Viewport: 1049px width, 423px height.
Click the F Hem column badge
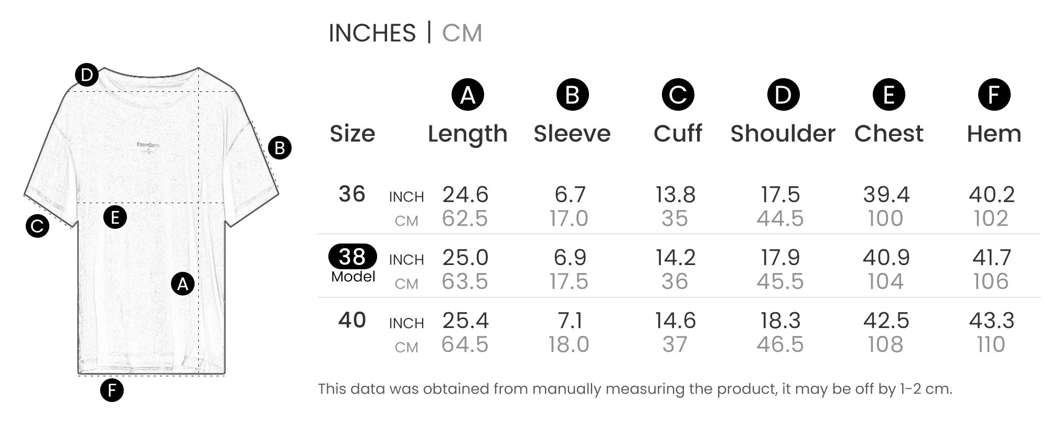tap(994, 94)
